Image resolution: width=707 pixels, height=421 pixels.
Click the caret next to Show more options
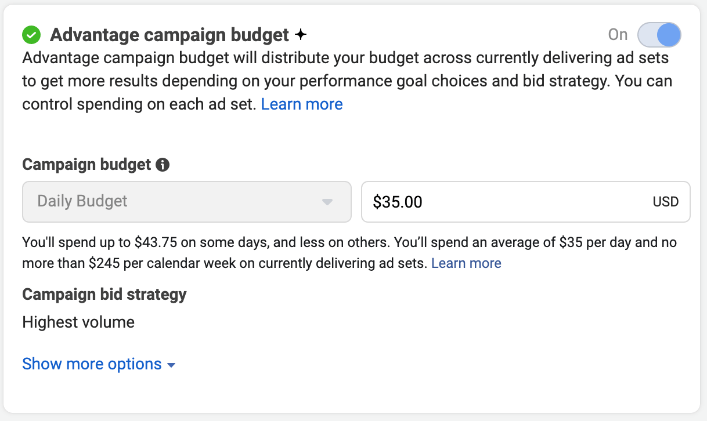(x=171, y=365)
